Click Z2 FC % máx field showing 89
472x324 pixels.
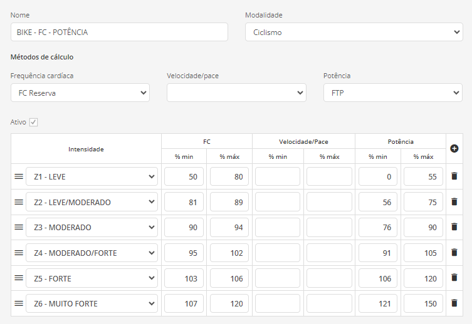point(229,202)
